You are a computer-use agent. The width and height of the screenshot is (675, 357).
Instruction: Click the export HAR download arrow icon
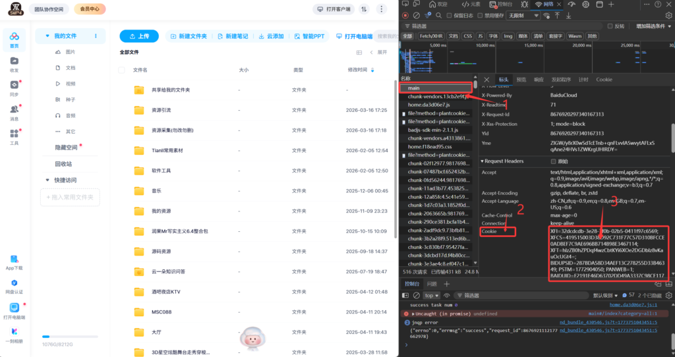pos(569,16)
